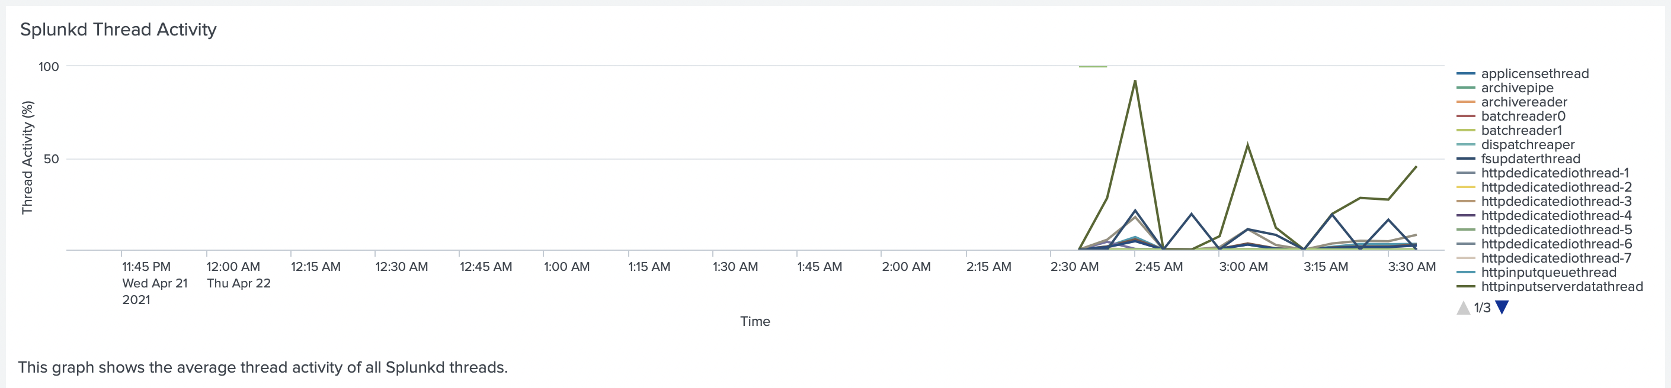The width and height of the screenshot is (1671, 388).
Task: Click previous legend page arrow
Action: (x=1464, y=308)
